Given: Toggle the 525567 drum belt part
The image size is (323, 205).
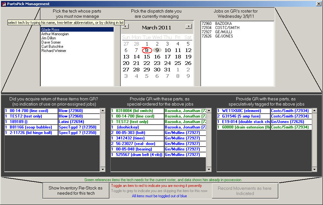Looking at the screenshot, I should point(137,155).
